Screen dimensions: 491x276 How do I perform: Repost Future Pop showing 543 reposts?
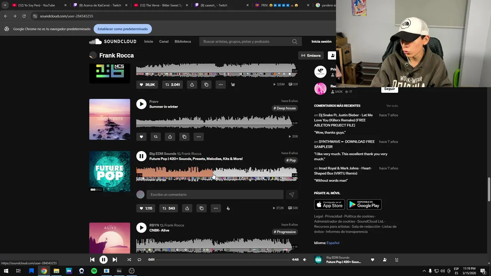[169, 208]
